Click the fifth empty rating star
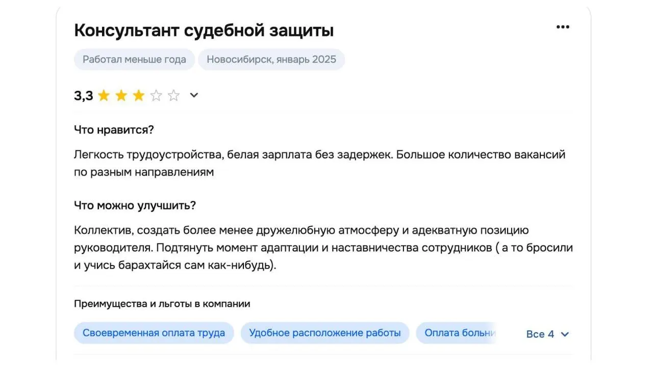653x367 pixels. [173, 95]
